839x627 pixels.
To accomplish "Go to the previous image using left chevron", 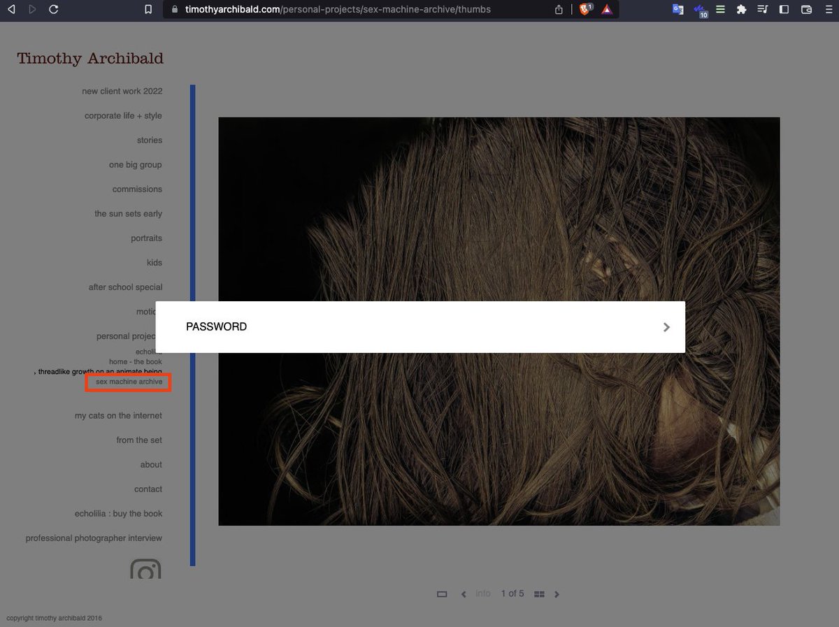I will click(x=464, y=594).
